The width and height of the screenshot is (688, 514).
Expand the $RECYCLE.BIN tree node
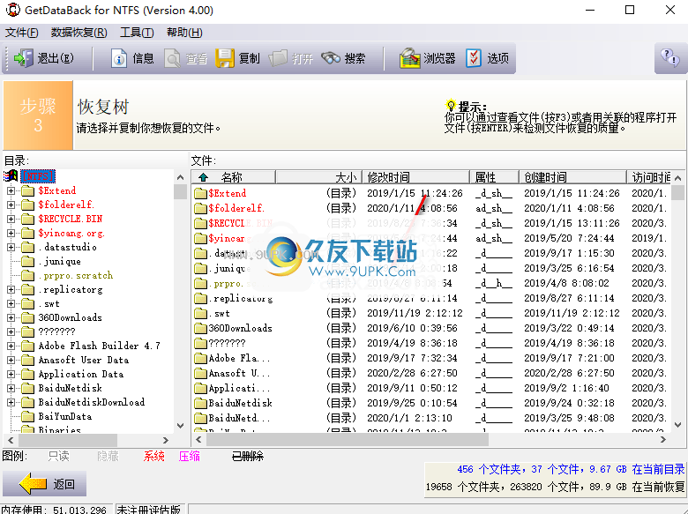pos(11,219)
